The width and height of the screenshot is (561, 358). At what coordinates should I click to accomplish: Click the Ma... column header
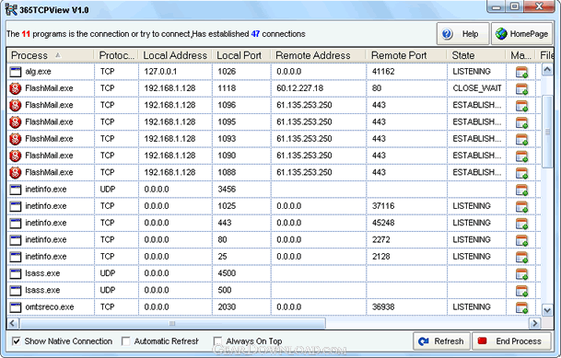[520, 55]
